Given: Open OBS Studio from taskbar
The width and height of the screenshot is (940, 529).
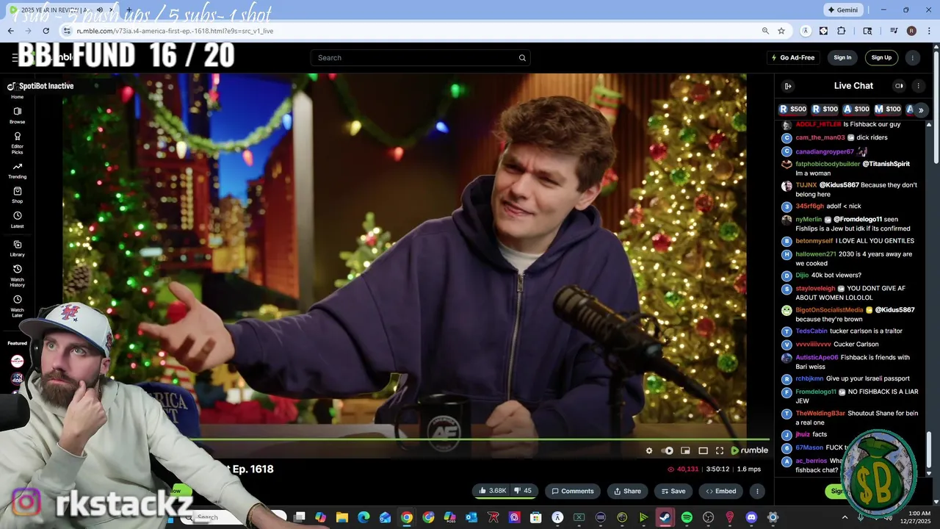Looking at the screenshot, I should point(708,517).
